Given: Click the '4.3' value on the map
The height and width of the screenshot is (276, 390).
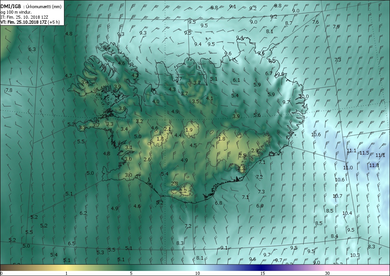Looking at the screenshot, I should point(172,89).
